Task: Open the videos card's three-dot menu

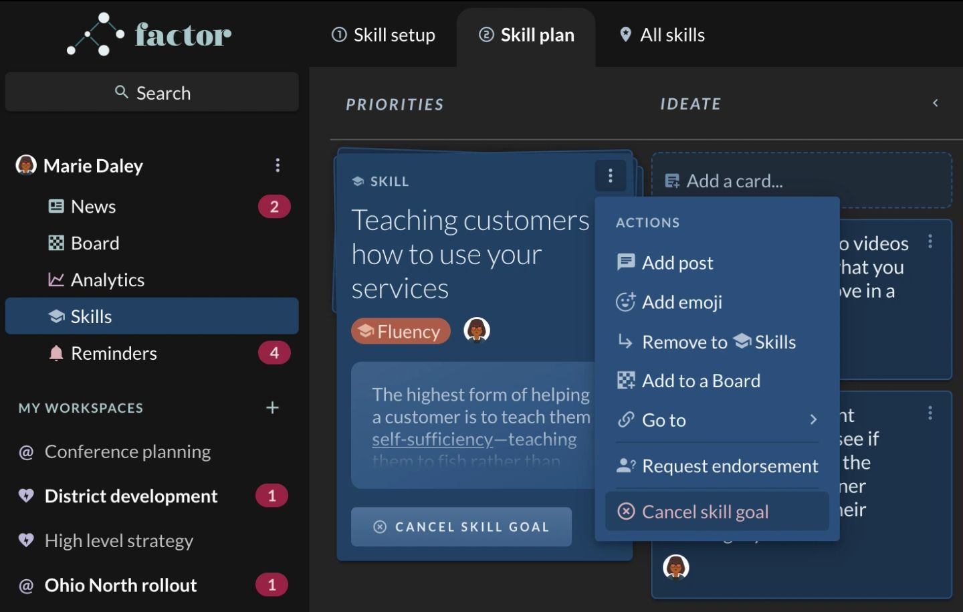Action: (930, 241)
